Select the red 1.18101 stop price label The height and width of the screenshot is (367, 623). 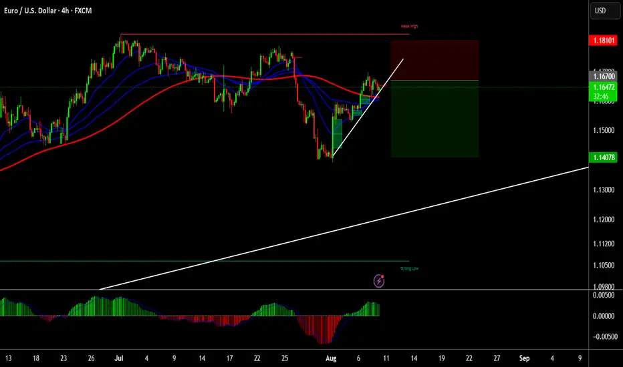603,41
